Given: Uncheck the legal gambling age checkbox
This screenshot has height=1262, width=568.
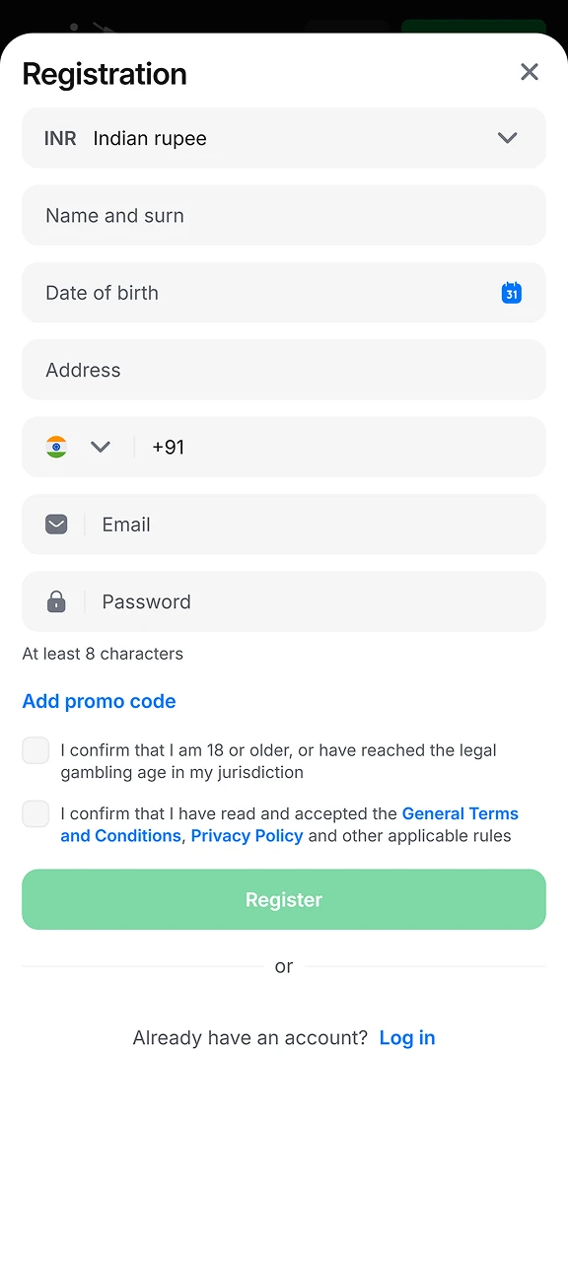Looking at the screenshot, I should coord(35,750).
